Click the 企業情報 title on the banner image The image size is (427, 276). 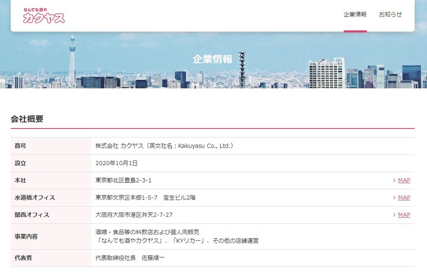pos(212,59)
